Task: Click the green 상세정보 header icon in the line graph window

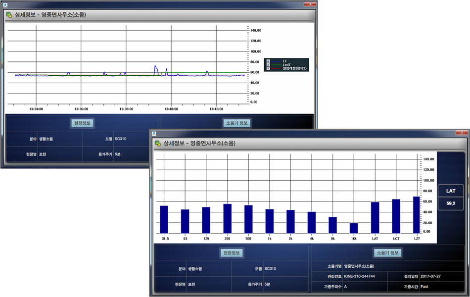Action: point(9,15)
